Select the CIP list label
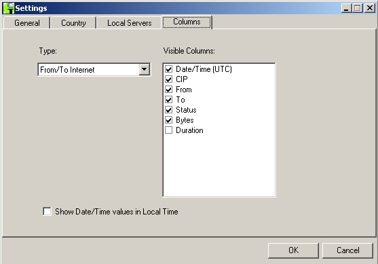The height and width of the screenshot is (264, 378). tap(182, 79)
